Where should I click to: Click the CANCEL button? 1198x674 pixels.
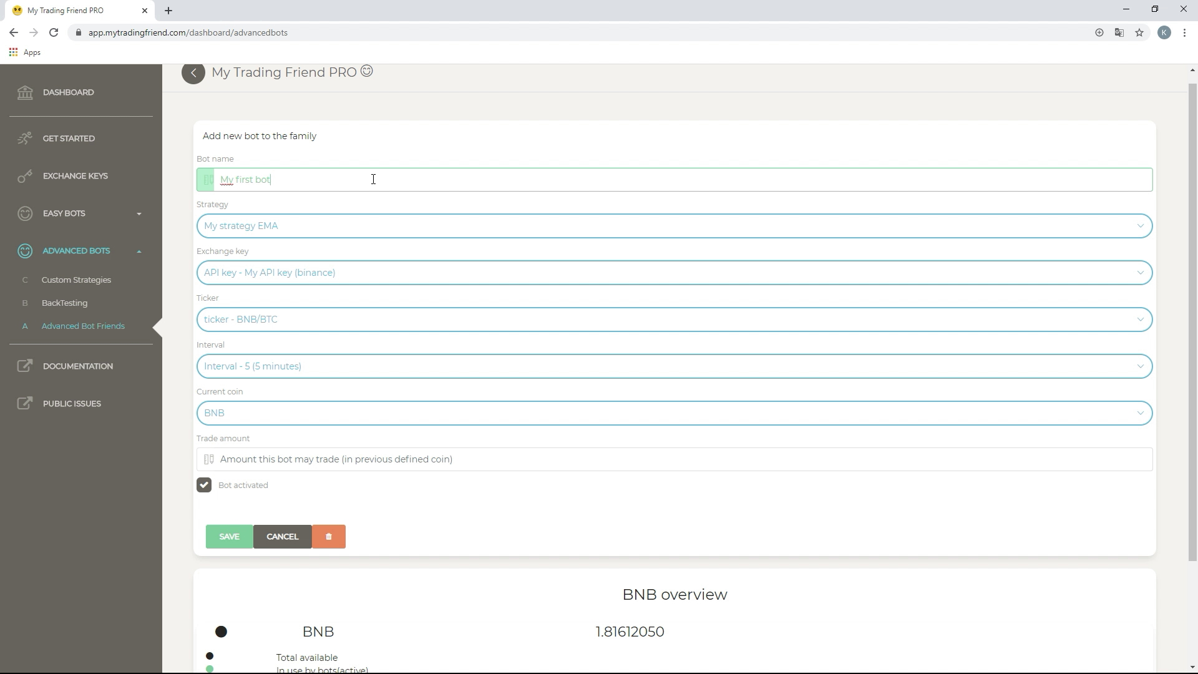click(x=283, y=537)
